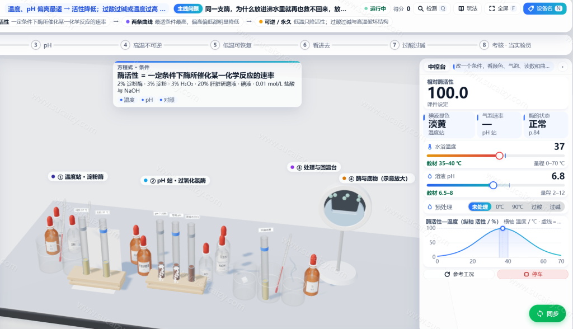
Task: Click the 可逆 / 永久 concept chip
Action: coord(324,22)
